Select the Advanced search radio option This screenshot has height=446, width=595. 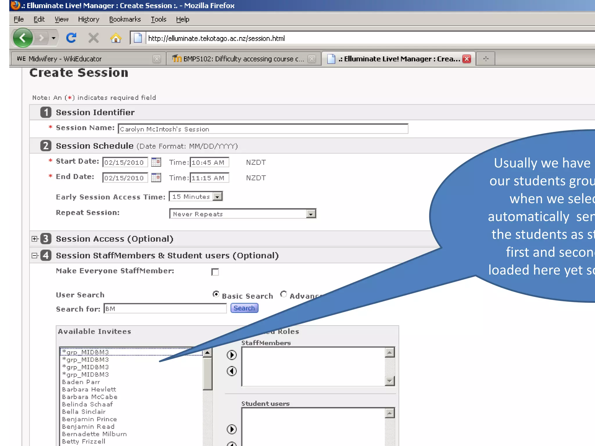284,294
